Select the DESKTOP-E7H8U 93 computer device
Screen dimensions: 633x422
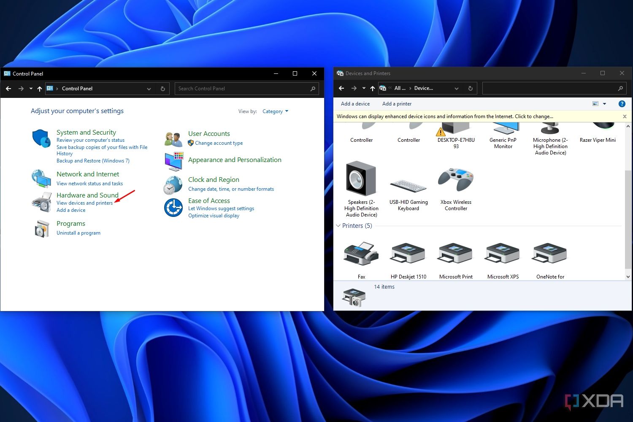coord(456,136)
